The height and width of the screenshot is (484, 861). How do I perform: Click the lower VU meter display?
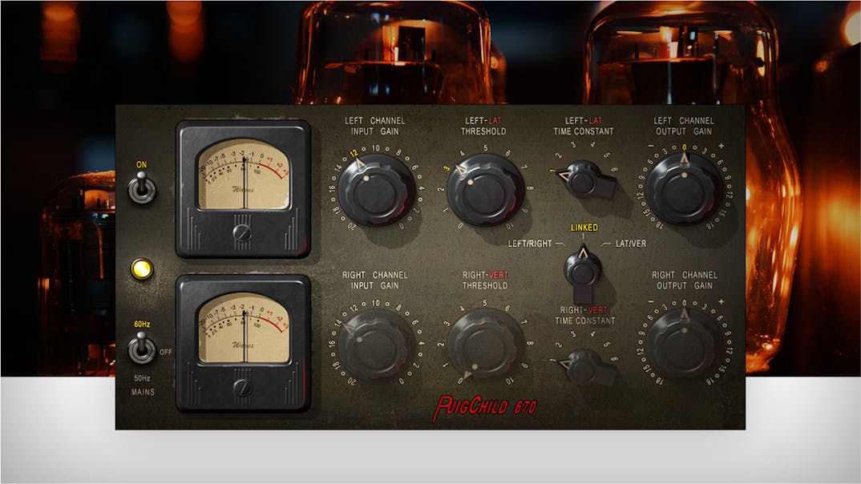[x=244, y=328]
